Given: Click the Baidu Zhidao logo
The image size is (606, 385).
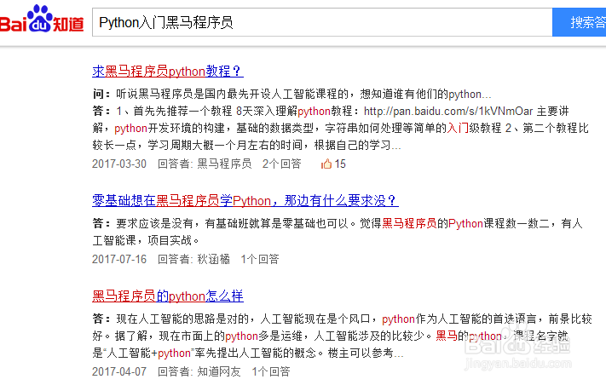Looking at the screenshot, I should [42, 20].
